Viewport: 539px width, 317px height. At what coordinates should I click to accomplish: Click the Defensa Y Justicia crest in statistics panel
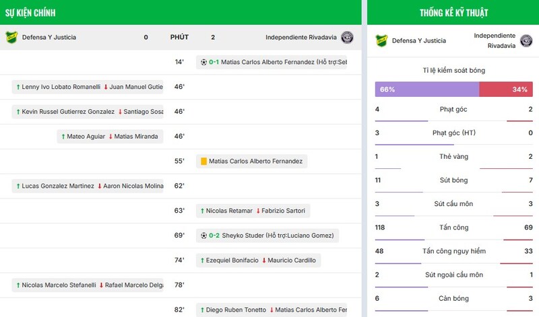[x=381, y=40]
